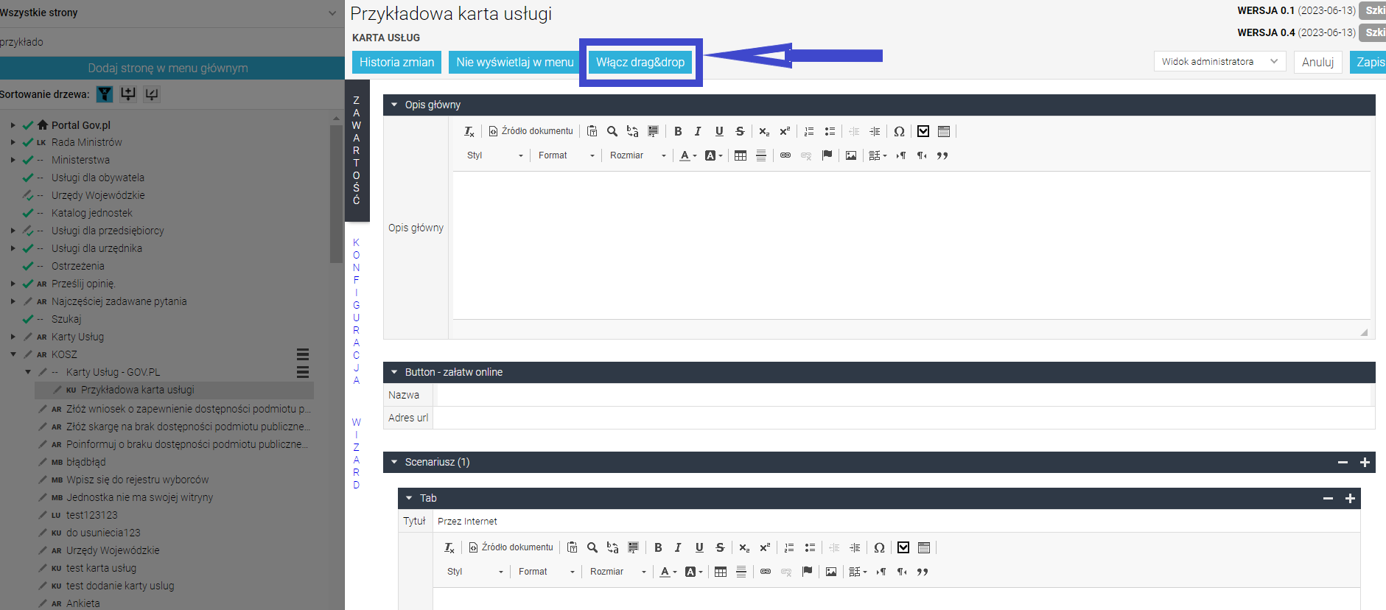This screenshot has height=610, width=1386.
Task: Click the Nazwa input field
Action: [x=904, y=395]
